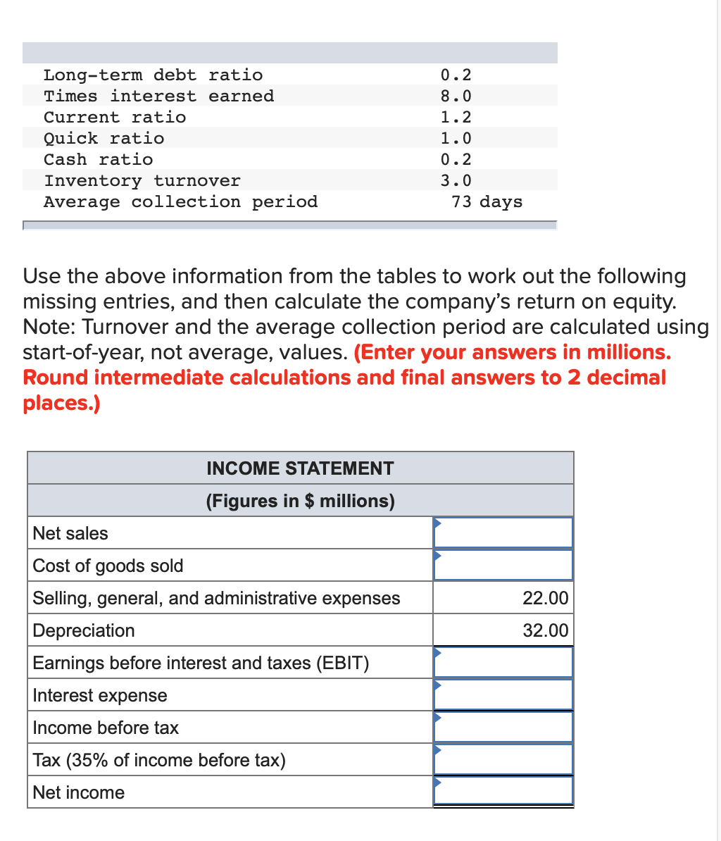Click the blue marker beside Cost of goods sold

(x=437, y=556)
